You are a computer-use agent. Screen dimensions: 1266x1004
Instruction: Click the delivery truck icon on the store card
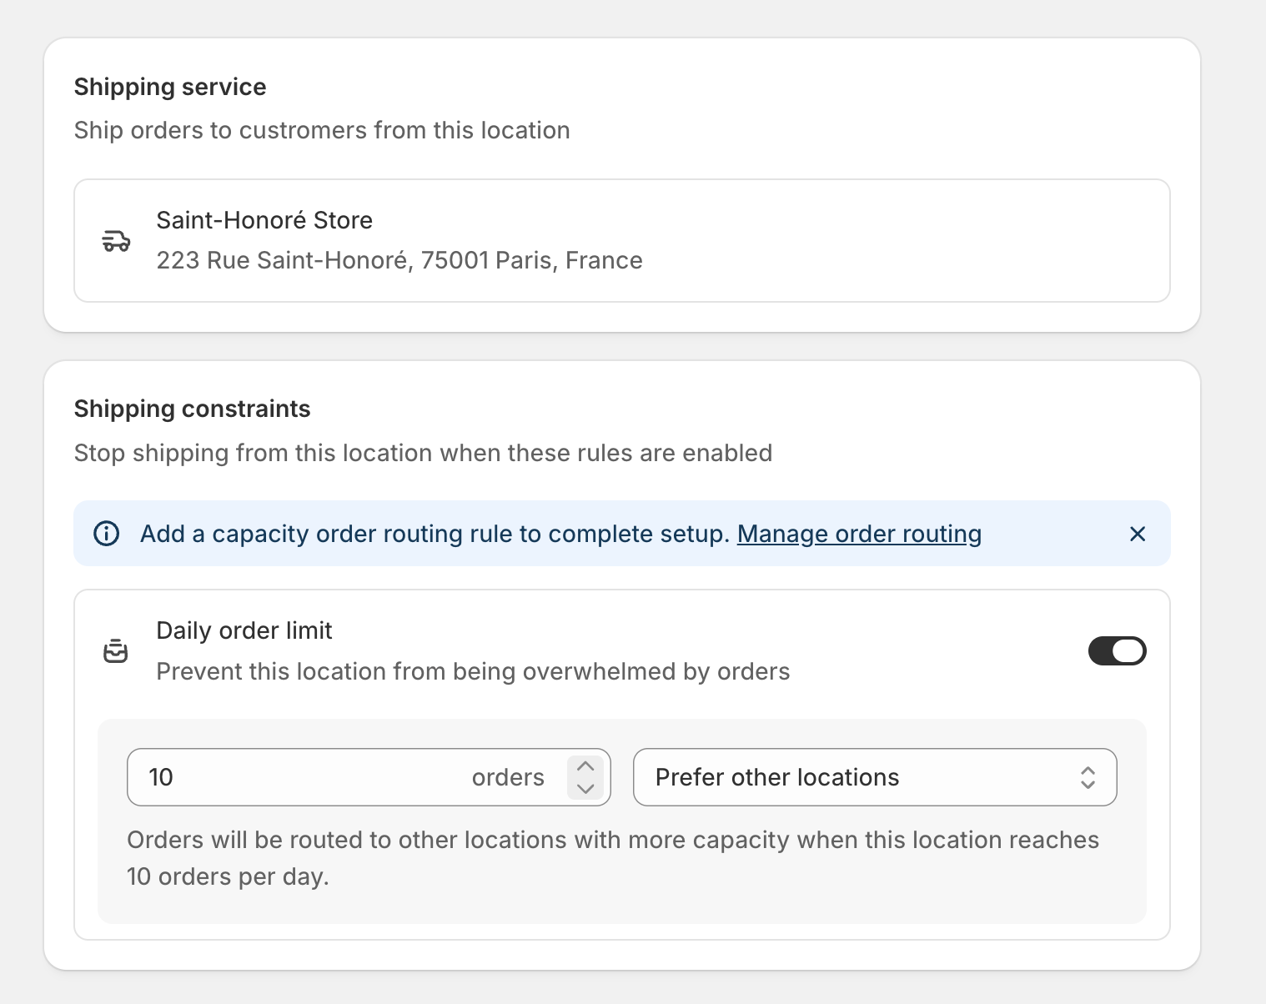tap(117, 240)
